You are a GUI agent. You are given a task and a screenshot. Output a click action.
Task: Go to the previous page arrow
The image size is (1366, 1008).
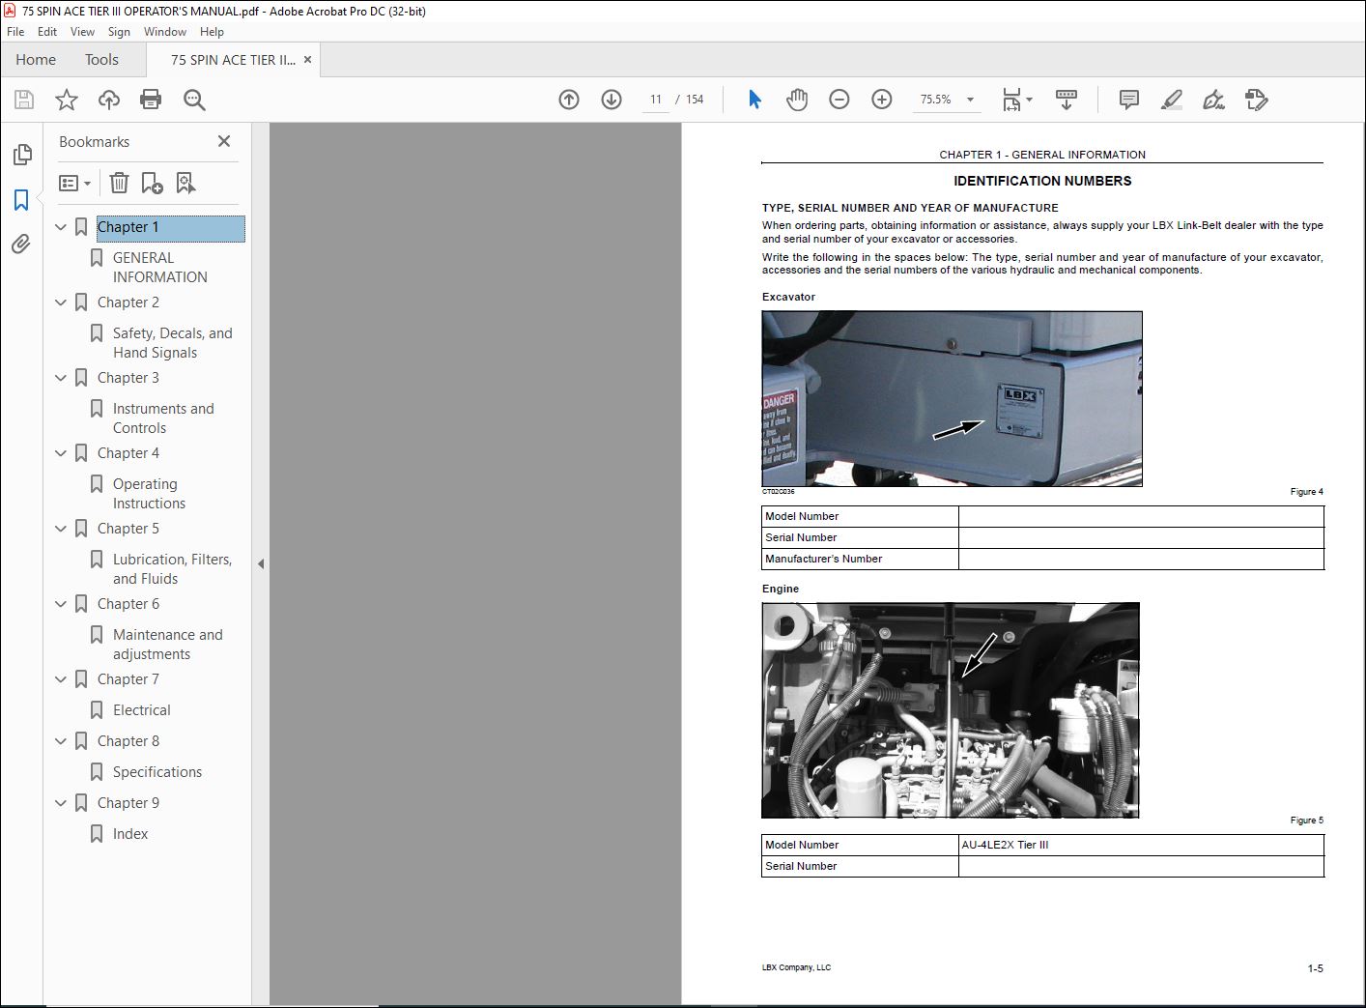[569, 100]
